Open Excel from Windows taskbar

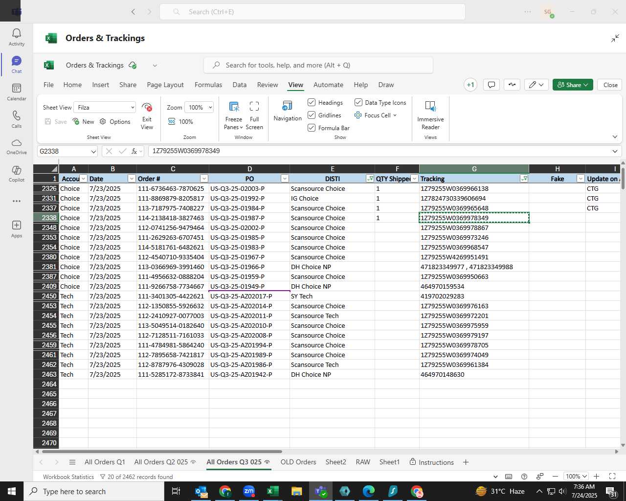pos(272,491)
